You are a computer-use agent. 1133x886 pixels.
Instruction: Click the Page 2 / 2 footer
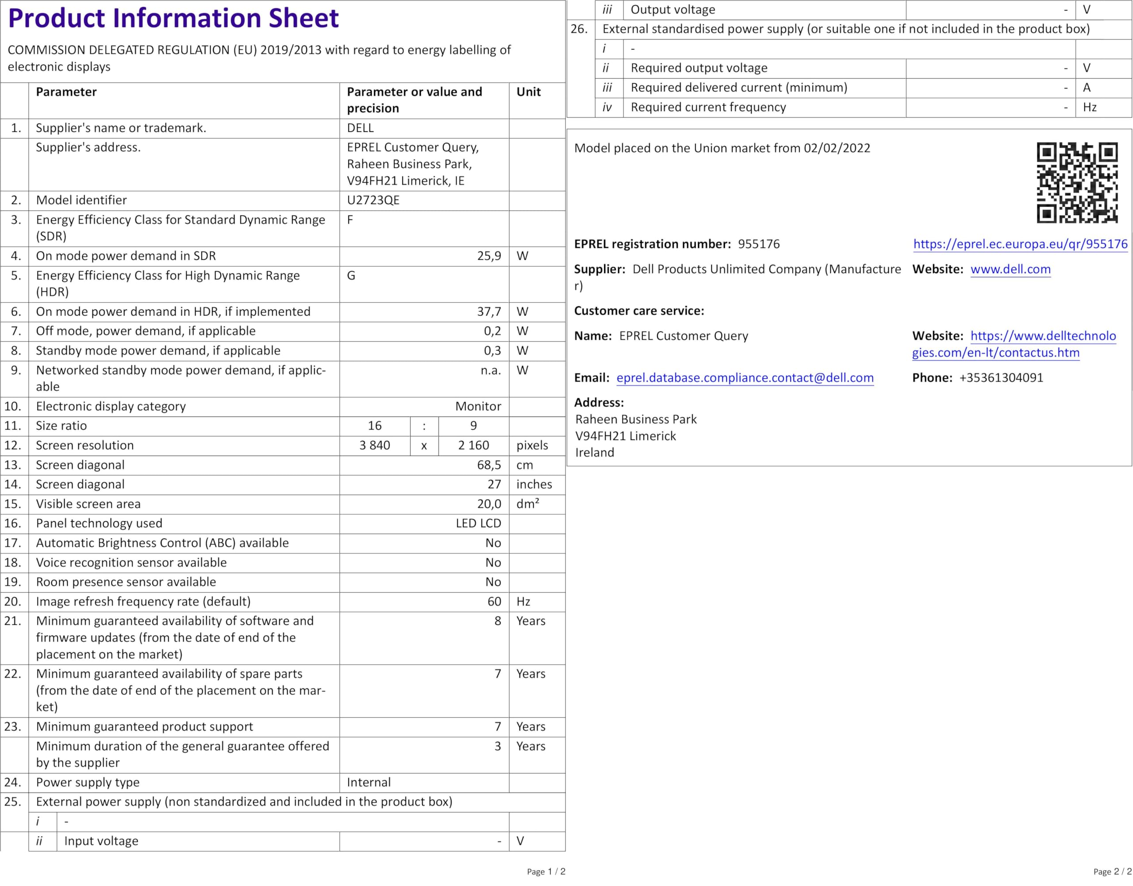pos(1112,871)
